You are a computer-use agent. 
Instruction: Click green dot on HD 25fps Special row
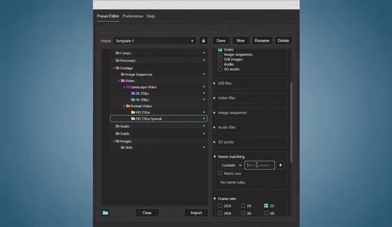tap(204, 119)
